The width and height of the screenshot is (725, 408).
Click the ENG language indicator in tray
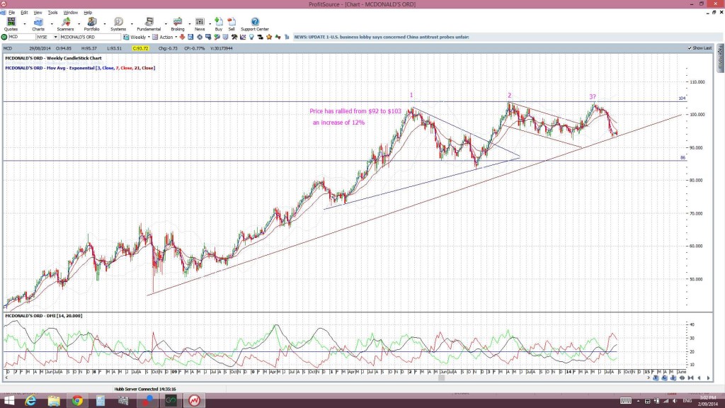[x=687, y=401]
